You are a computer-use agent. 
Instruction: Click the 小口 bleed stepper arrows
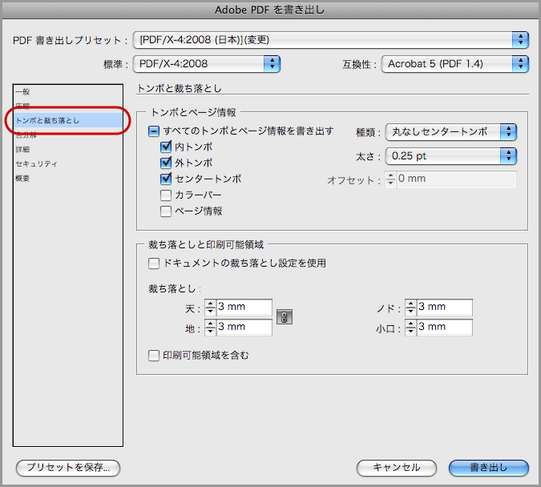point(410,327)
